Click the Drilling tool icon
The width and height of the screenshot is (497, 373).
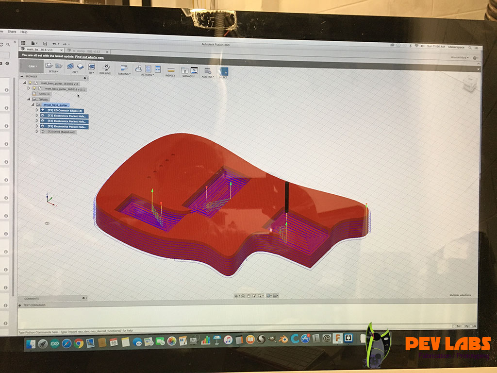click(x=105, y=68)
